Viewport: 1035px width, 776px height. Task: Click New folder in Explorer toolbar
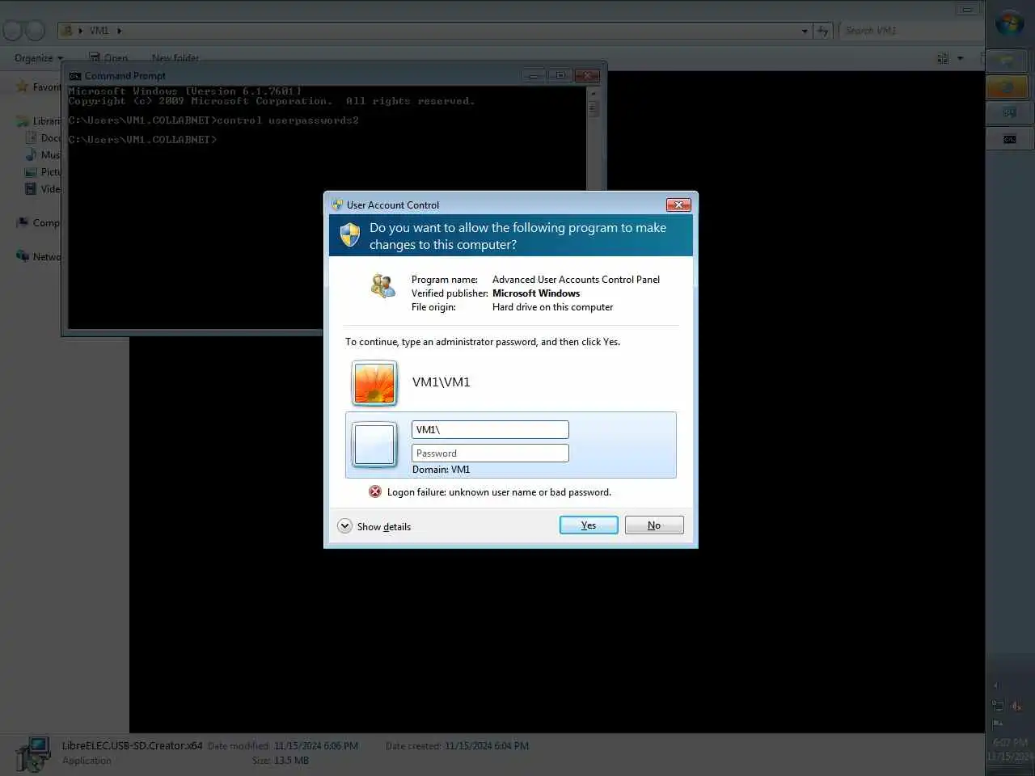tap(175, 58)
